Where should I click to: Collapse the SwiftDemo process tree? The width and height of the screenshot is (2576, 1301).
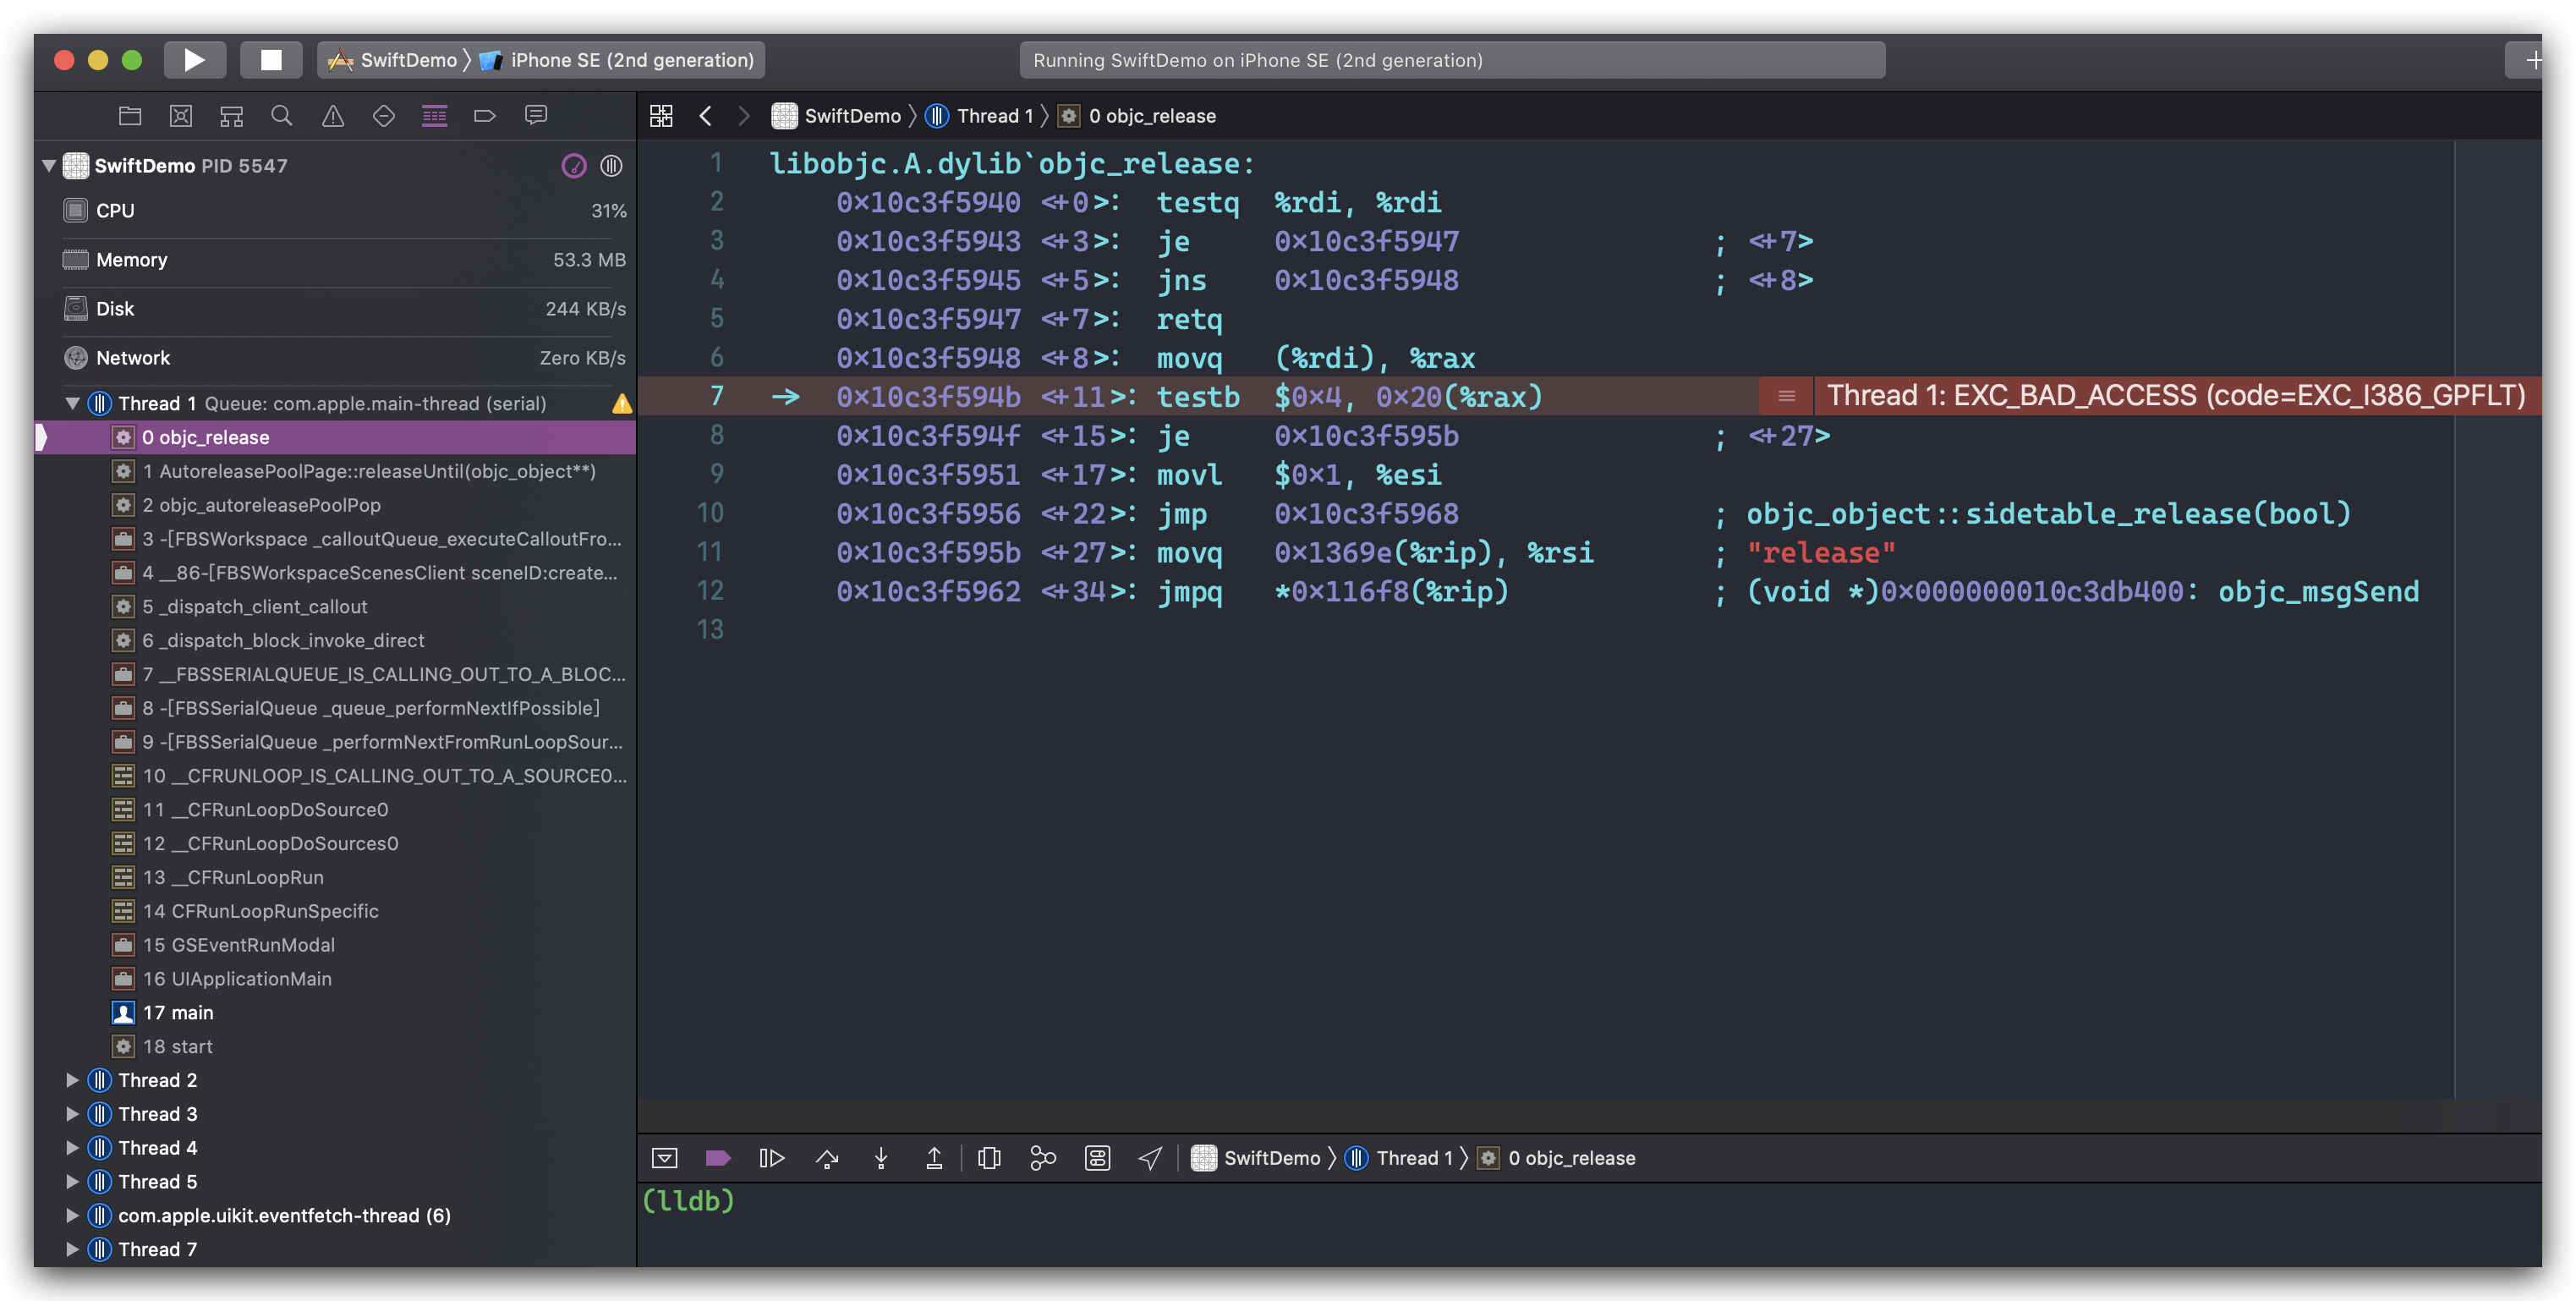click(48, 166)
